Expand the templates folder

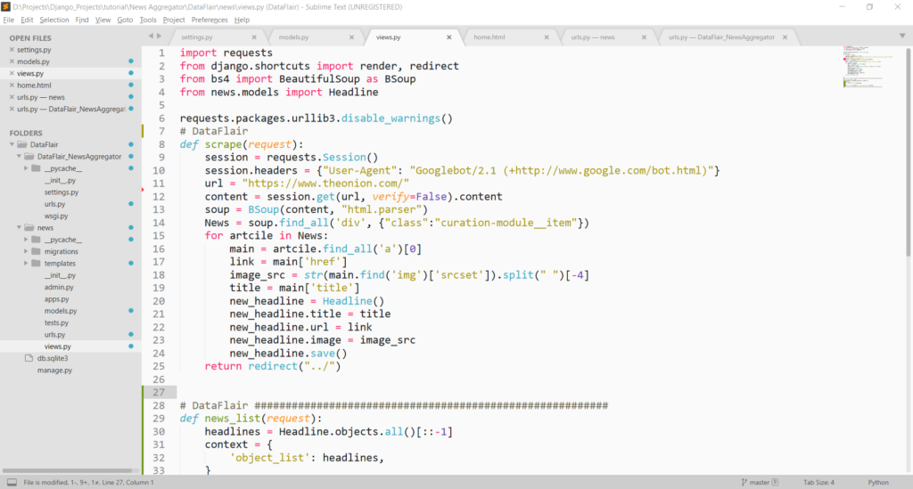pos(24,264)
